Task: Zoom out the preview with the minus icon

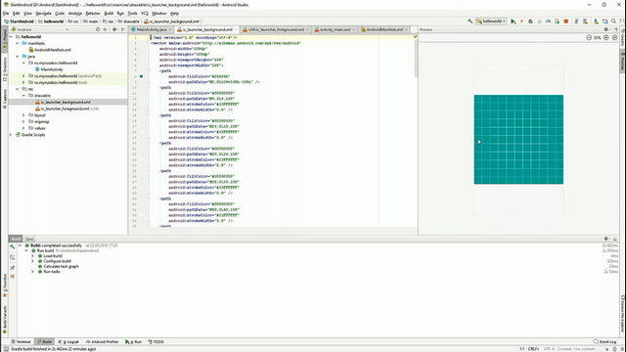Action: pos(589,37)
